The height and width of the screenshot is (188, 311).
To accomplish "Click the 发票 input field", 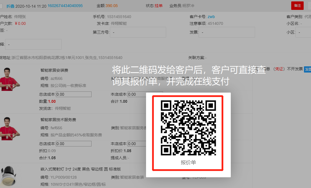I will [x=227, y=32].
